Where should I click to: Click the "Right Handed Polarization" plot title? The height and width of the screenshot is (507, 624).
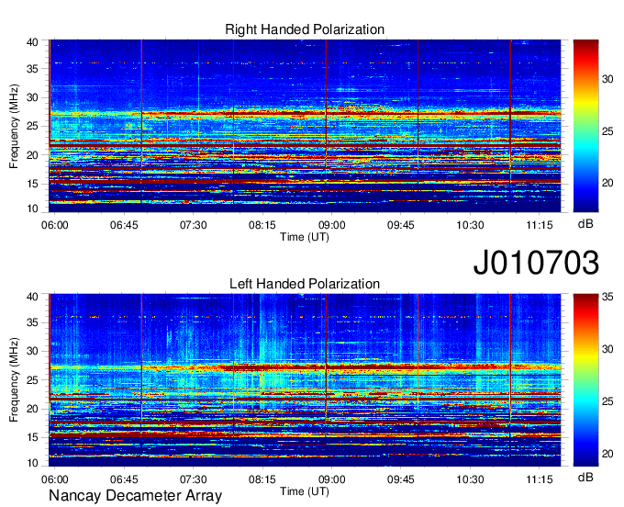coord(305,29)
